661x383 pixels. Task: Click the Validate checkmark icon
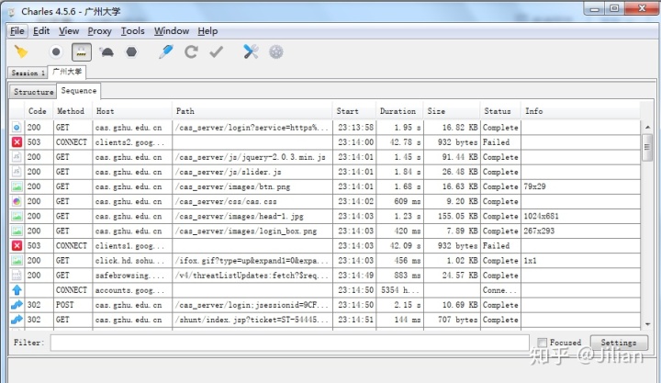(x=217, y=51)
